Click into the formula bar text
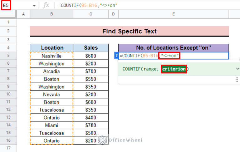The width and height of the screenshot is (240, 152). coord(88,6)
